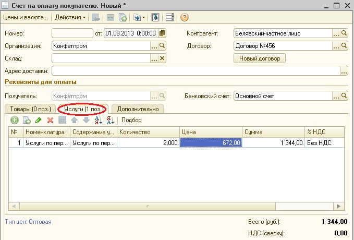Click the document structure icon in toolbar
Image resolution: width=354 pixels, height=240 pixels.
[x=155, y=17]
